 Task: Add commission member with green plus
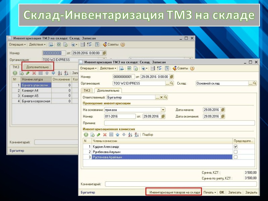pyautogui.click(x=86, y=135)
